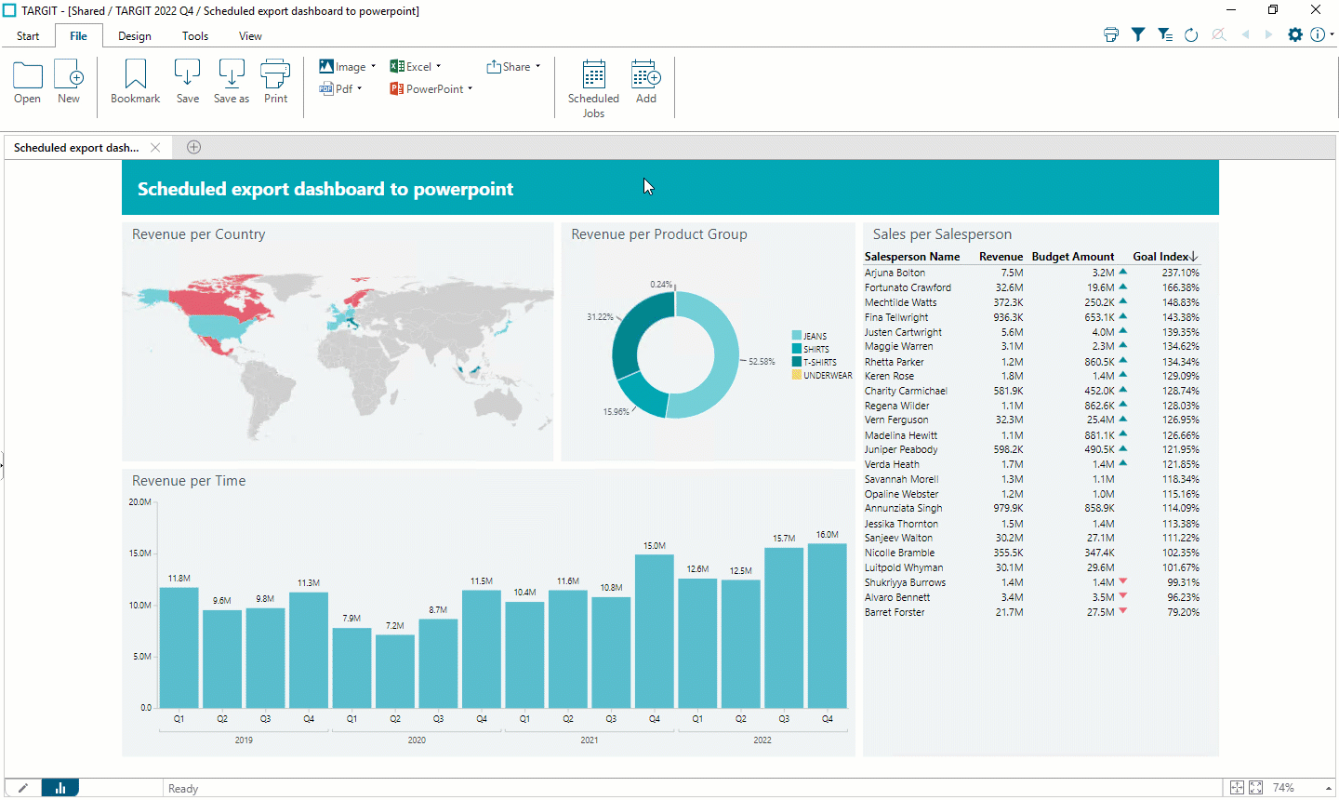1339x800 pixels.
Task: Choose the Save as icon
Action: coord(232,82)
